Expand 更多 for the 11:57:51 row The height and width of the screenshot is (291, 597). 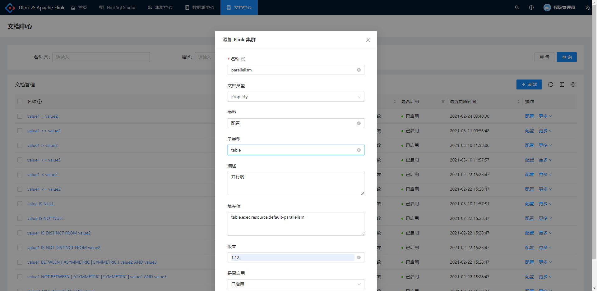coord(545,204)
